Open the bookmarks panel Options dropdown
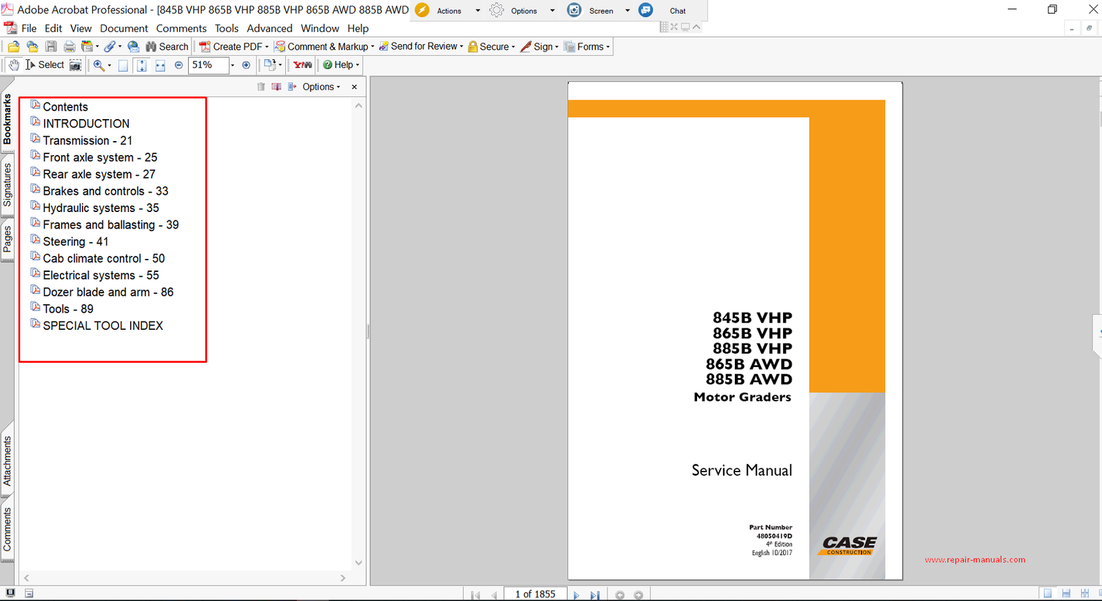This screenshot has width=1102, height=601. pos(321,87)
